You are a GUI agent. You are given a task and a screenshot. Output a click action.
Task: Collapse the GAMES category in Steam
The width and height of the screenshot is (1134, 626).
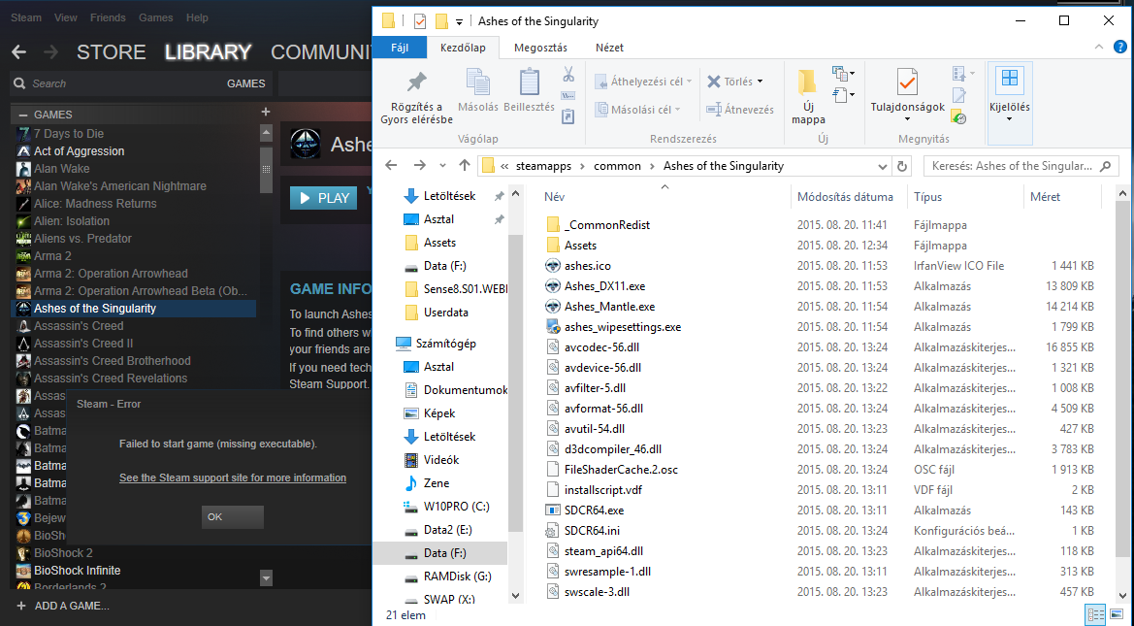pos(23,115)
